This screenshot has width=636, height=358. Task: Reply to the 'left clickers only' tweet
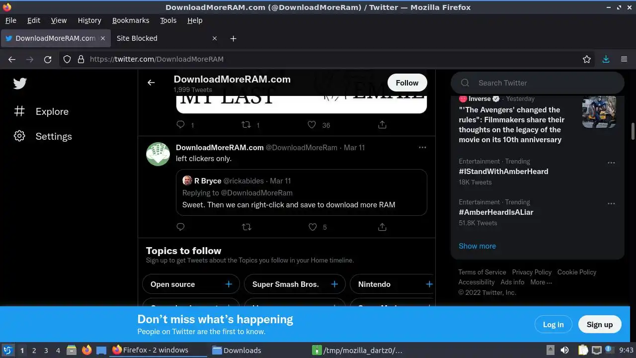point(180,227)
